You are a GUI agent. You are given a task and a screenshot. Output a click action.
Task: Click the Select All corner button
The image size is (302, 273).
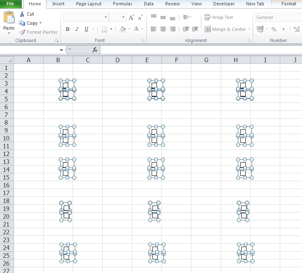(x=7, y=60)
